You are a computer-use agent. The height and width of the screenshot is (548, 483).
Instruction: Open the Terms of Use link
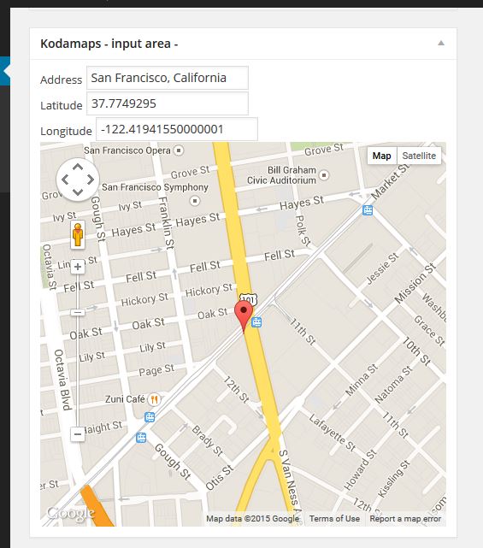[x=334, y=519]
